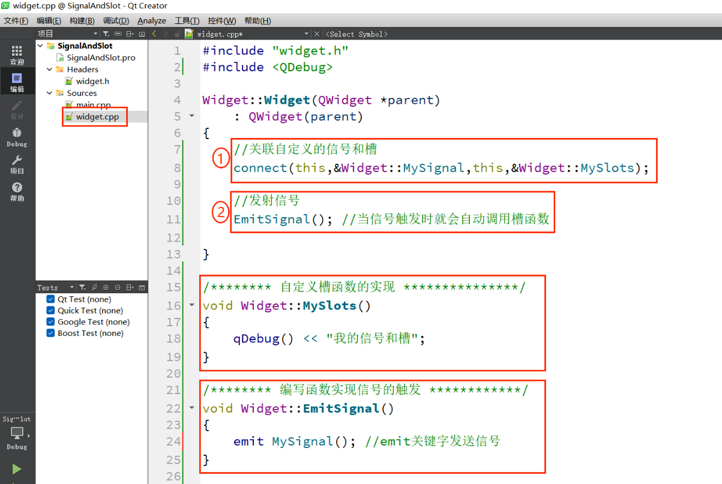Viewport: 722px width, 484px height.
Task: Fold the constructor at line 5 arrow
Action: 191,115
